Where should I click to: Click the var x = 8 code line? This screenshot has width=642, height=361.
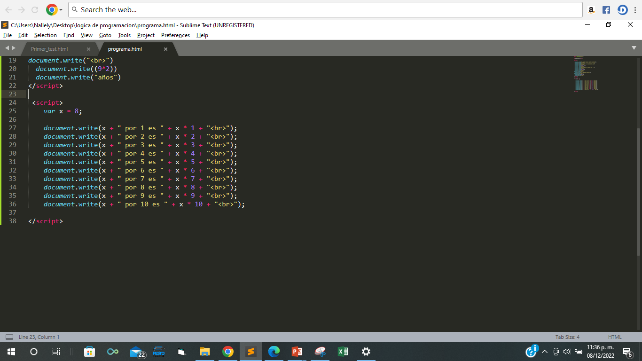tap(63, 111)
